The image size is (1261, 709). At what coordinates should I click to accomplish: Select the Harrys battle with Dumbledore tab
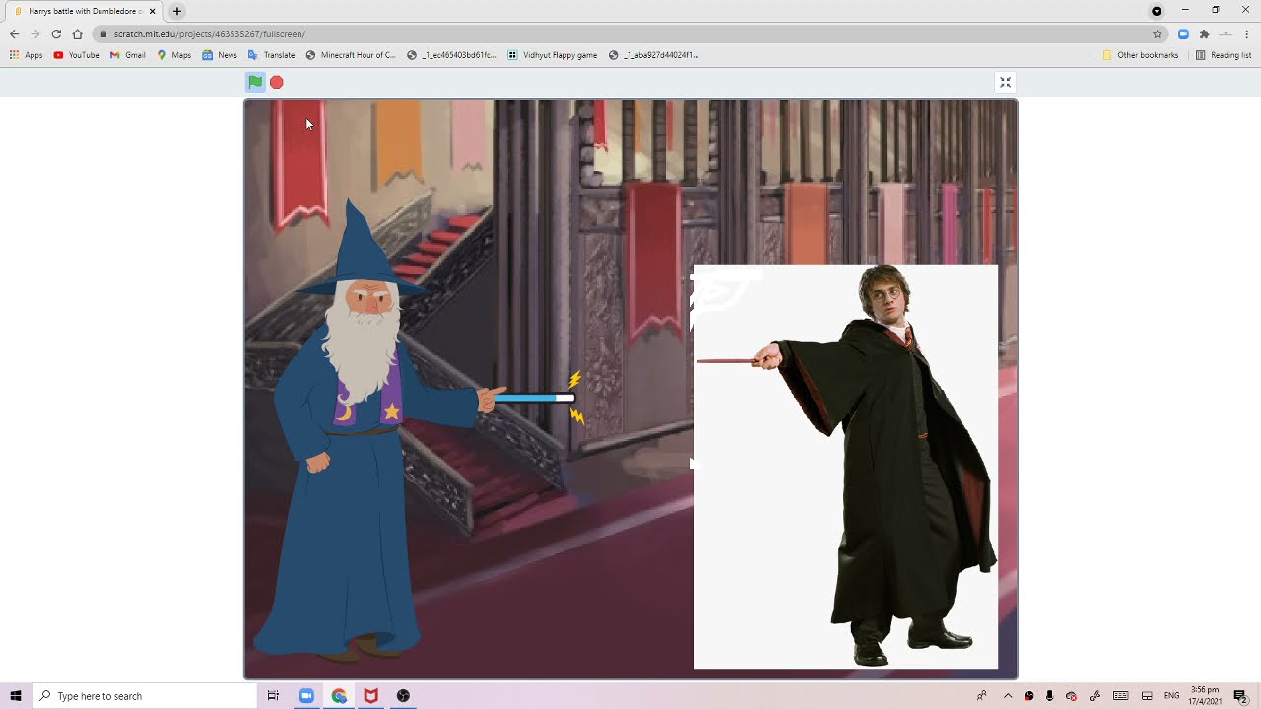pyautogui.click(x=86, y=11)
